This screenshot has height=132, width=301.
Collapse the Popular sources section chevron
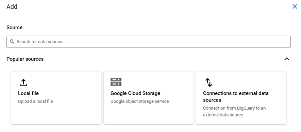click(287, 59)
